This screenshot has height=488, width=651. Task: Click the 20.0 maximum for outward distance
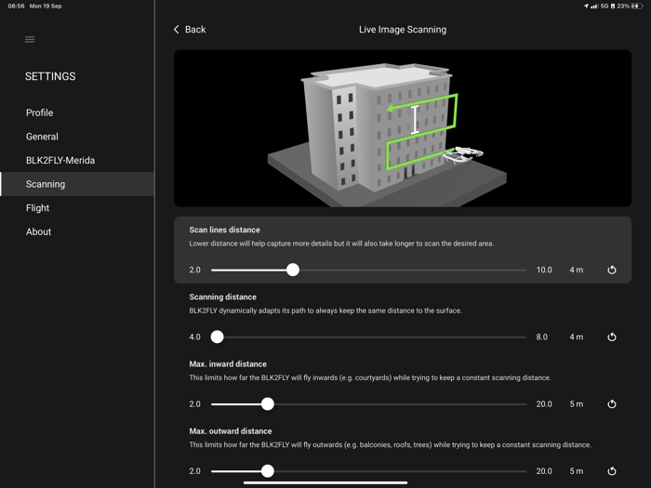(x=544, y=471)
